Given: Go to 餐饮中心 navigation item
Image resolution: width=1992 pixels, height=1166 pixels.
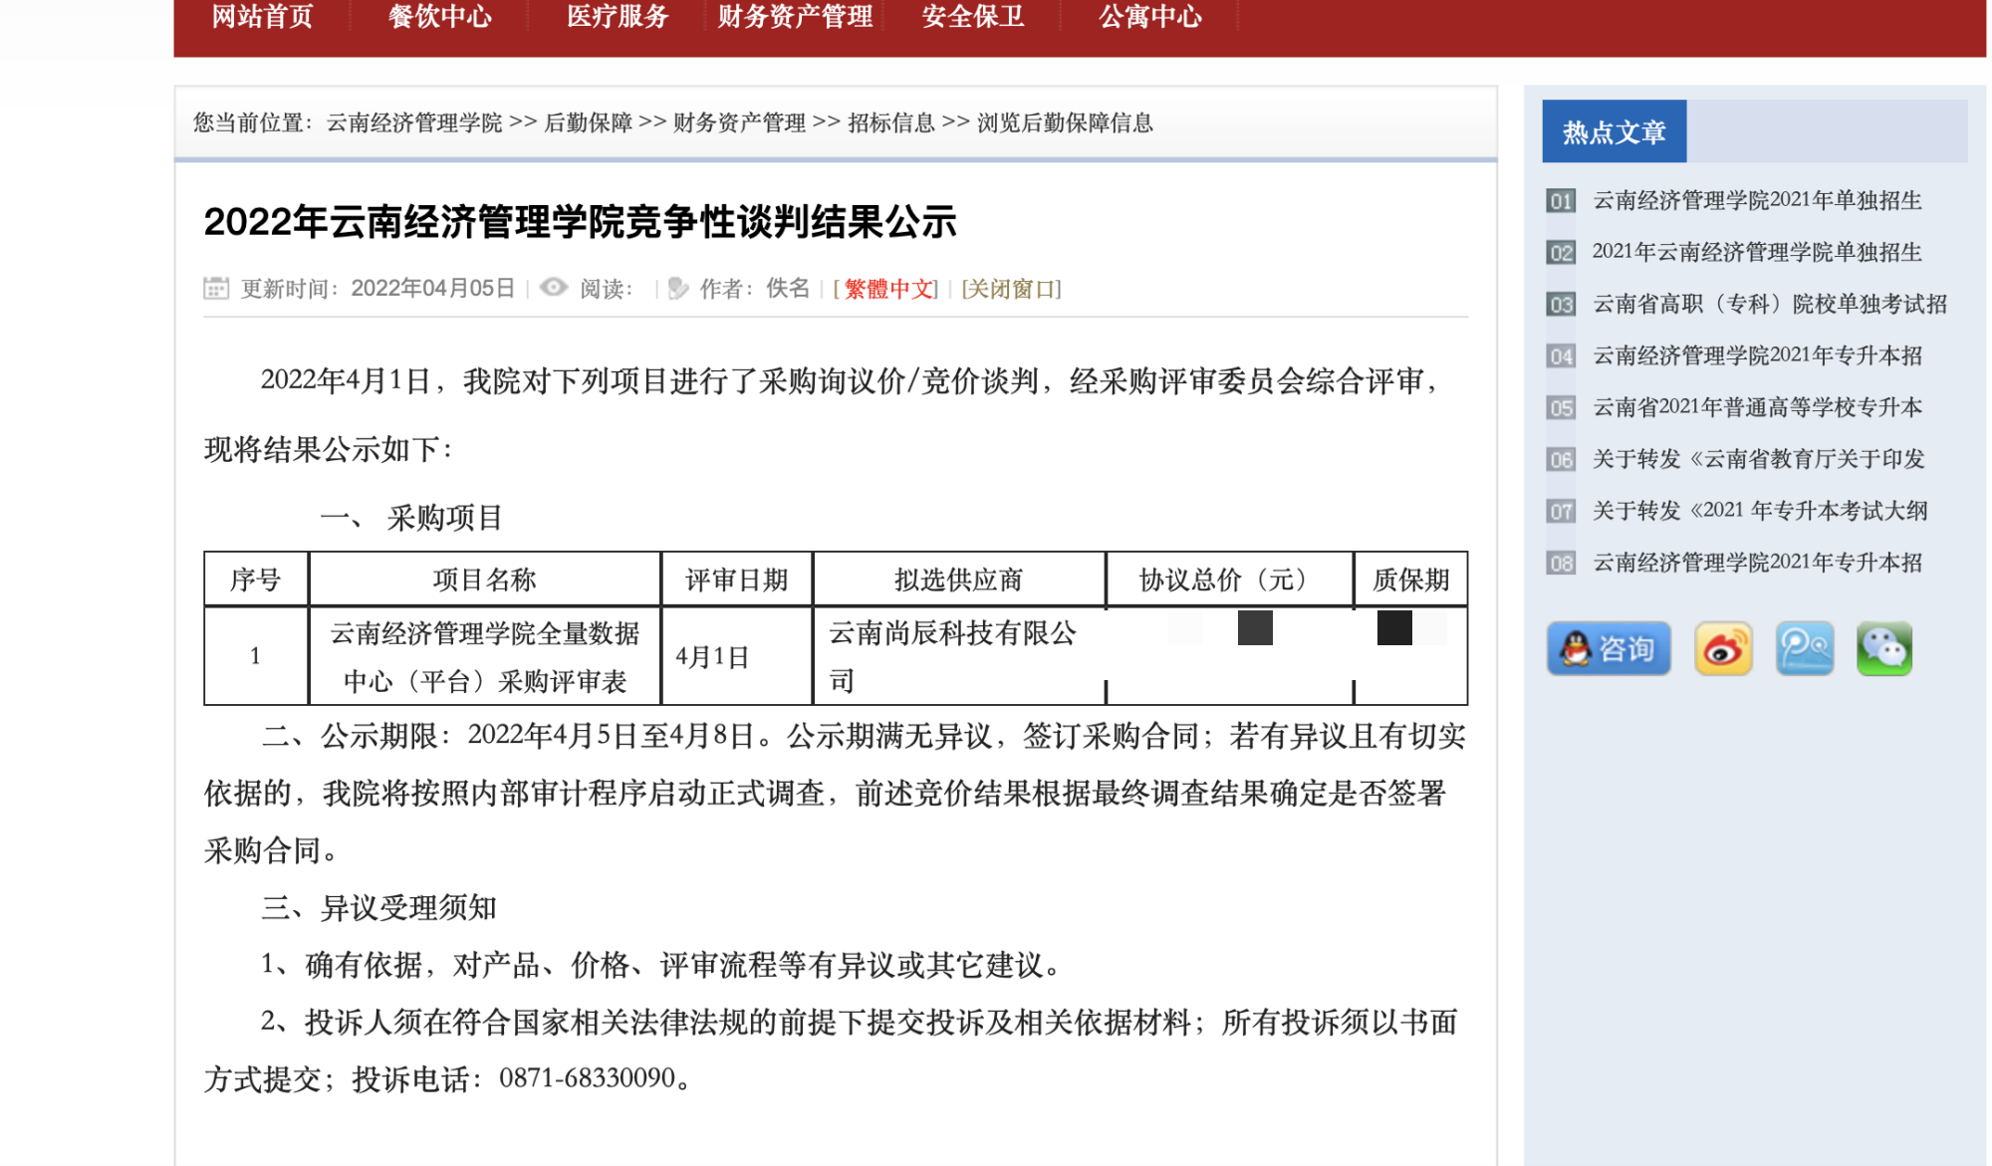Looking at the screenshot, I should pos(439,17).
